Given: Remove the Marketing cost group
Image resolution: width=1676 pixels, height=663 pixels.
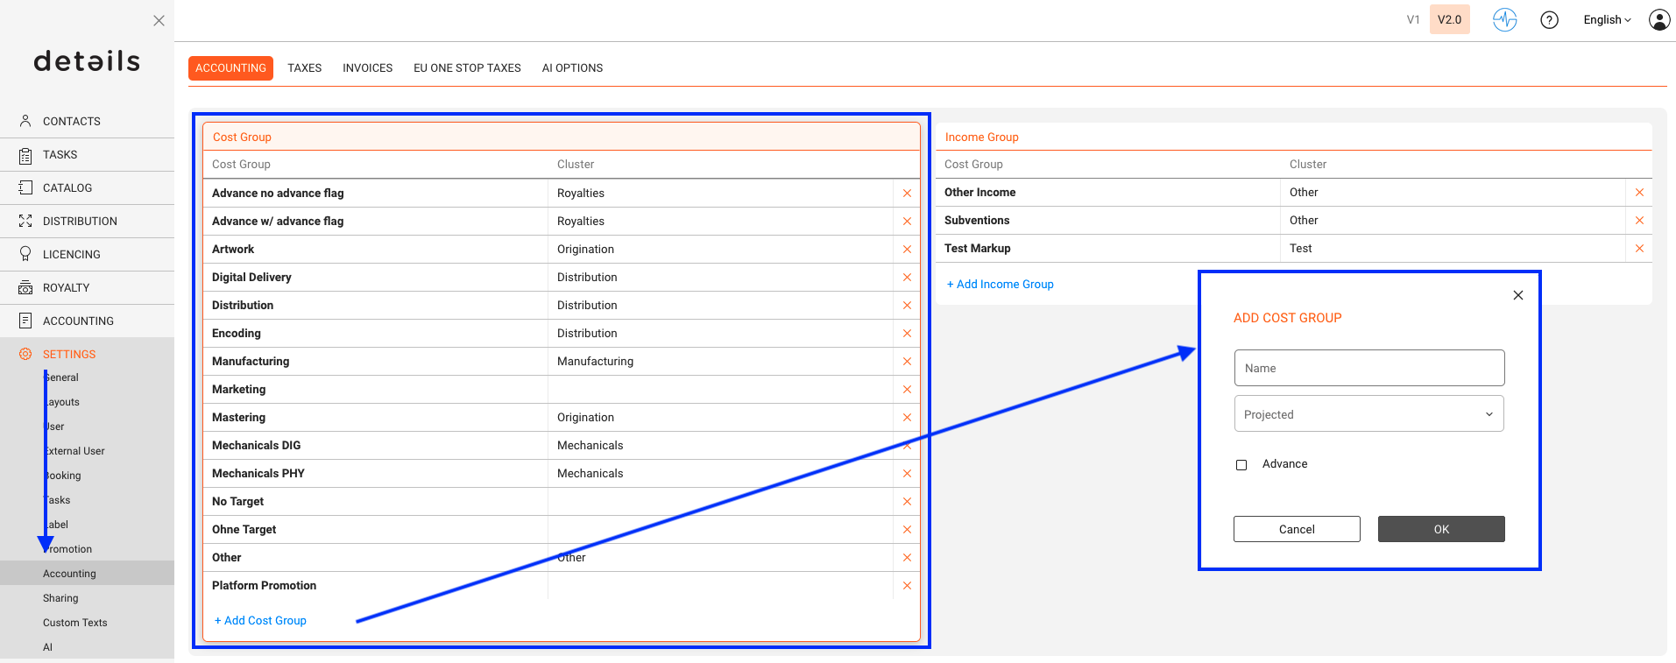Looking at the screenshot, I should (x=907, y=390).
